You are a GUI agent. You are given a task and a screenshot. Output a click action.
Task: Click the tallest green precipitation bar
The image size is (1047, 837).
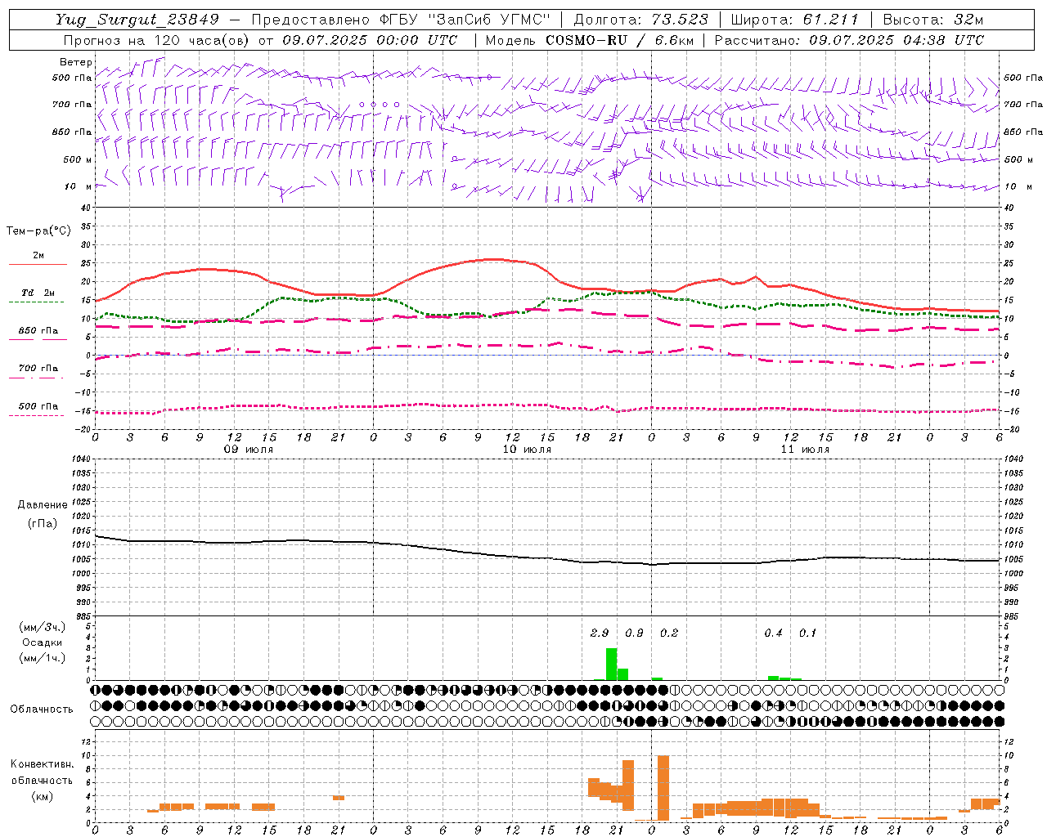click(611, 665)
